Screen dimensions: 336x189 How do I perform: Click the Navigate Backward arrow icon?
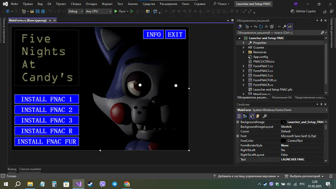coord(8,11)
